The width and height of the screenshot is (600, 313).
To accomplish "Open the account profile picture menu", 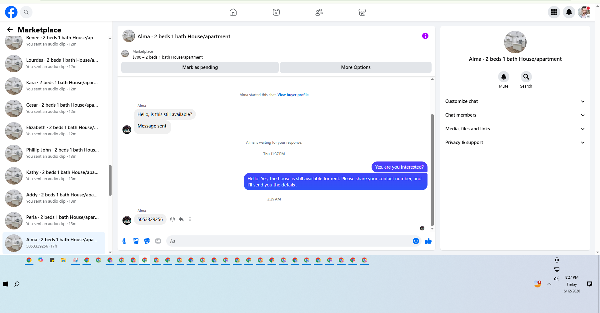I will (584, 12).
